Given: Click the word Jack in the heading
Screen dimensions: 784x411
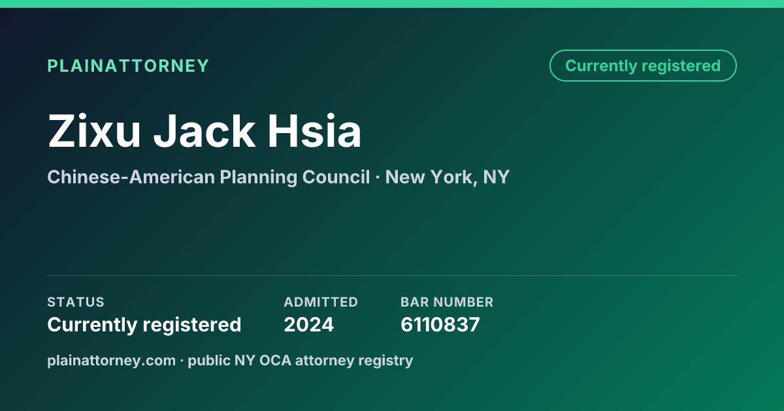Looking at the screenshot, I should point(204,131).
